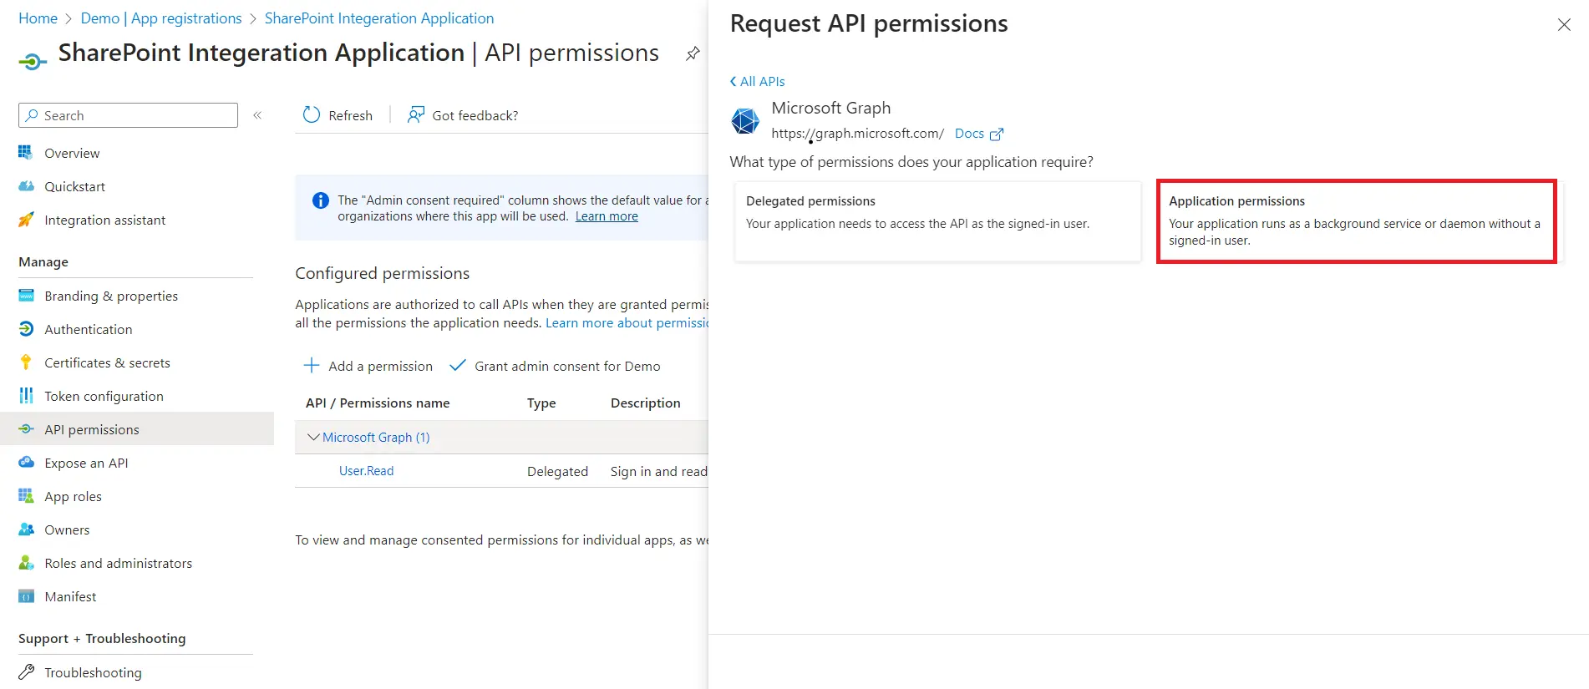
Task: Click the Token configuration bars icon
Action: 26,396
